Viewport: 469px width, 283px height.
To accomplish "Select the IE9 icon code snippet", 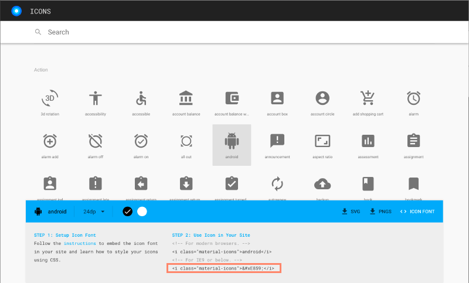I will tap(223, 268).
